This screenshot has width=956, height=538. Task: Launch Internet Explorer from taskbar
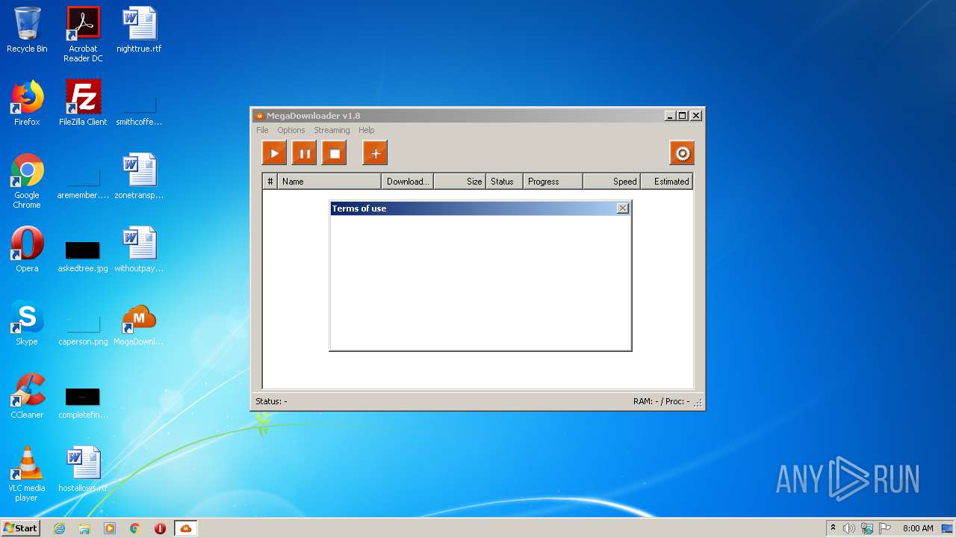(59, 528)
